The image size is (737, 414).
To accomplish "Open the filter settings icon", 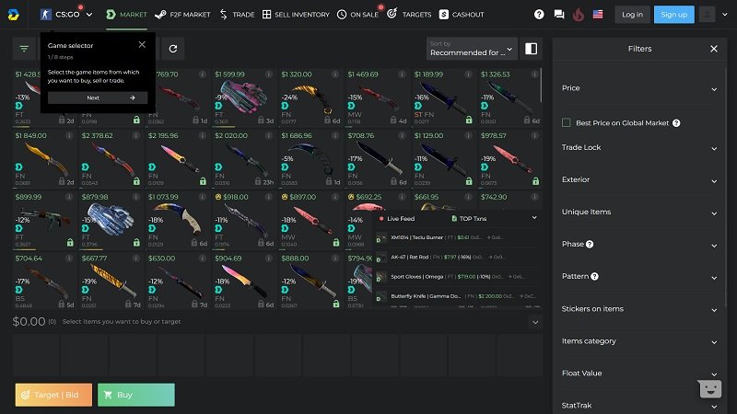I will (24, 49).
